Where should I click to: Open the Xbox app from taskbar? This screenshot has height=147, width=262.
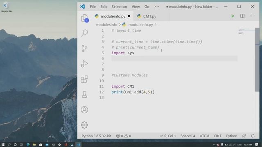[59, 145]
